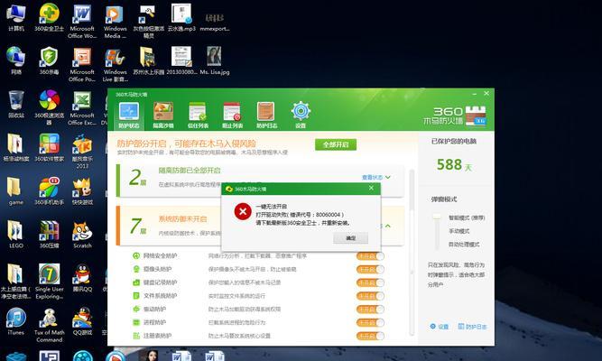Click the 摄像头防护 webcam icon
The height and width of the screenshot is (361, 602).
[x=136, y=269]
